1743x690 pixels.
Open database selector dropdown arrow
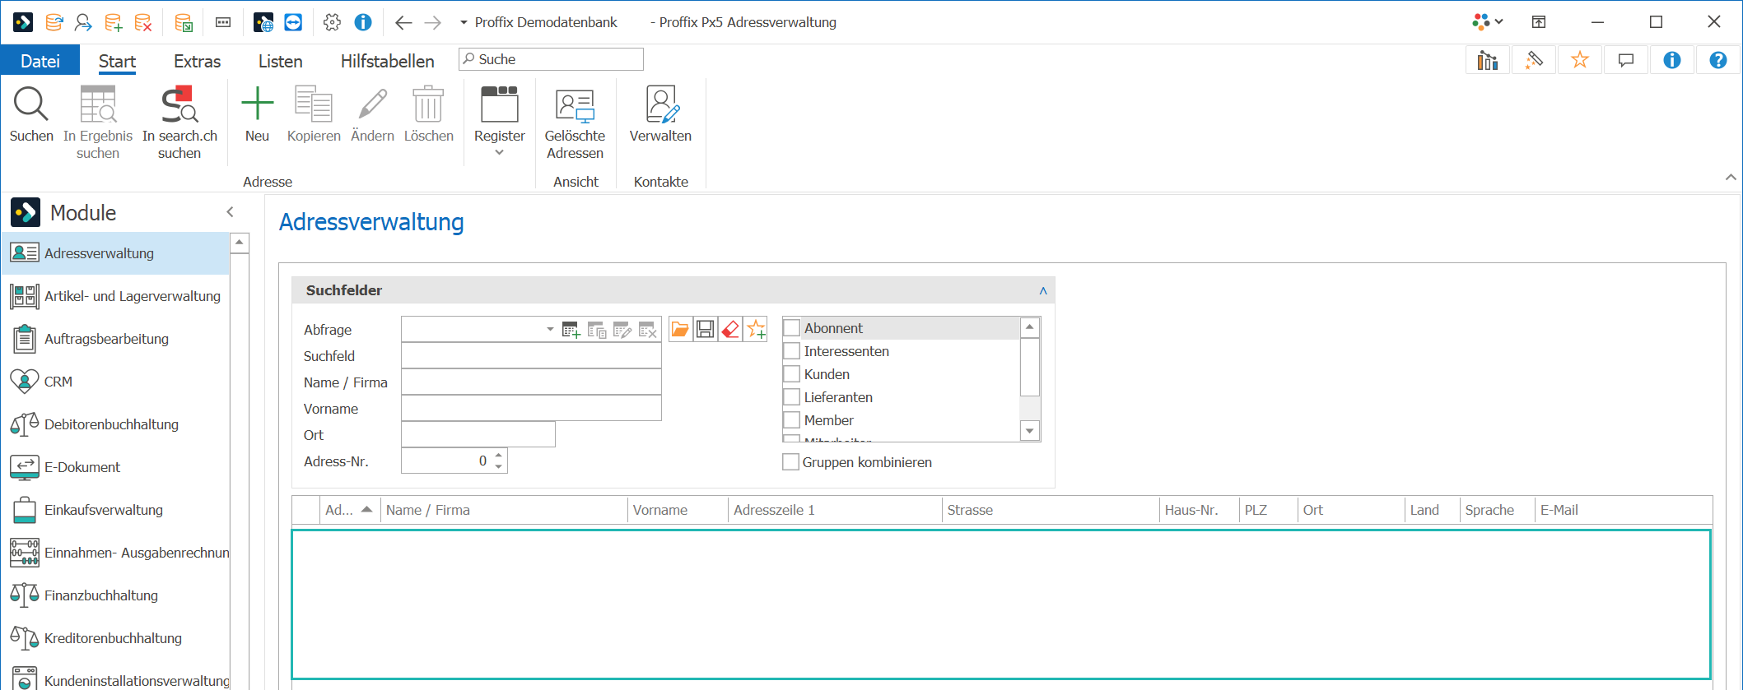[464, 22]
